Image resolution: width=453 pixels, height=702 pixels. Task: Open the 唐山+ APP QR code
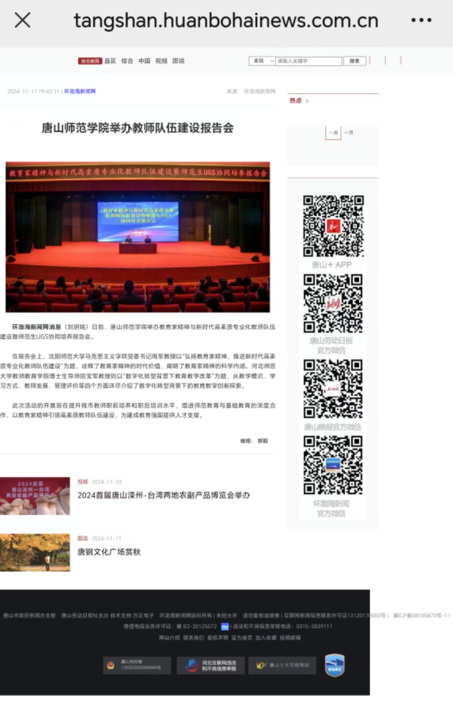(x=333, y=226)
